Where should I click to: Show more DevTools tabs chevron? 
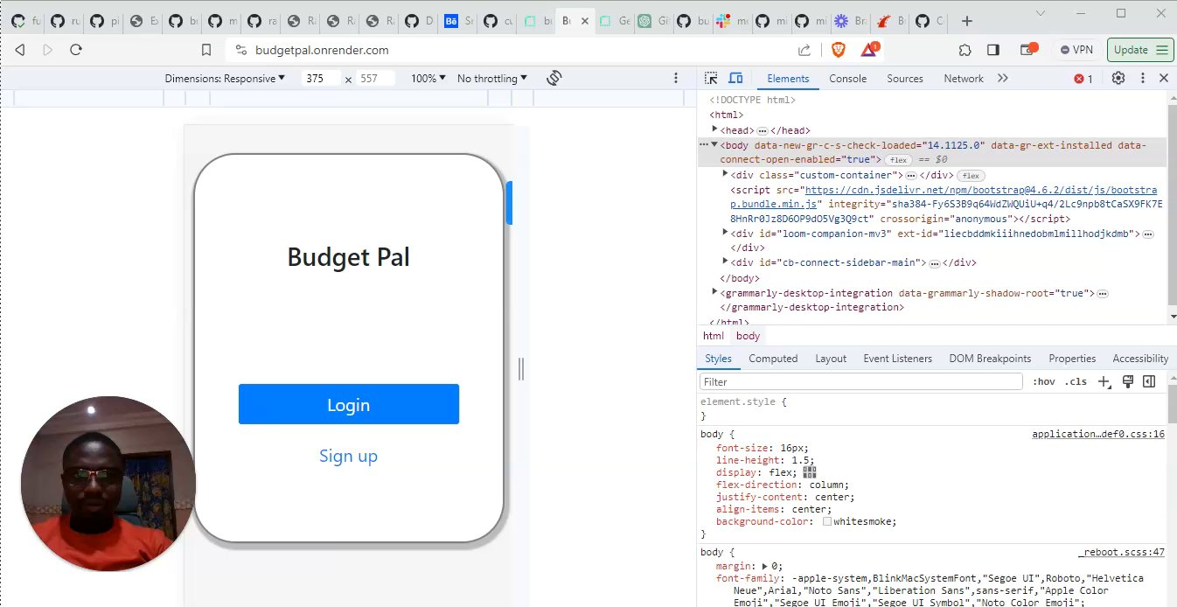[x=1003, y=78]
